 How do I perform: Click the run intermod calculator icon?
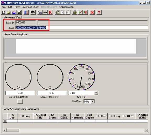tap(57, 12)
